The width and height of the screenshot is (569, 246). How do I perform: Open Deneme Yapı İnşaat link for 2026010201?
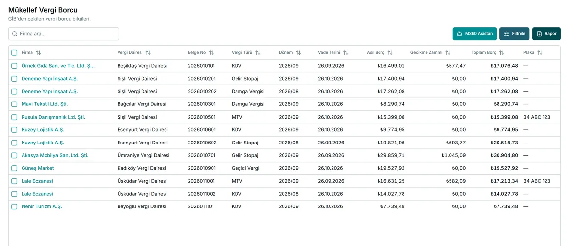tap(50, 79)
